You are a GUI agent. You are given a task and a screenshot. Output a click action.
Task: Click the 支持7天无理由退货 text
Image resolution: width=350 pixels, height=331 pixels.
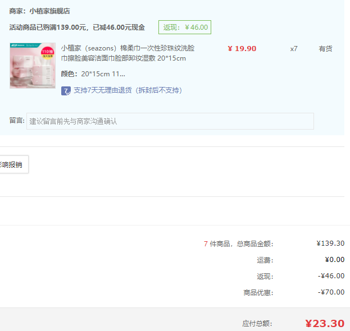(x=128, y=90)
